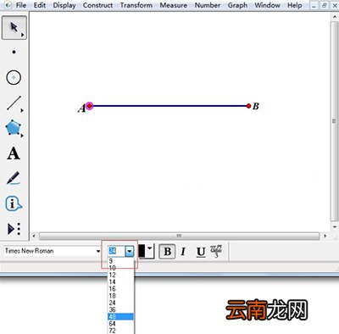339x334 pixels.
Task: Choose font size 10 from list
Action: (121, 268)
